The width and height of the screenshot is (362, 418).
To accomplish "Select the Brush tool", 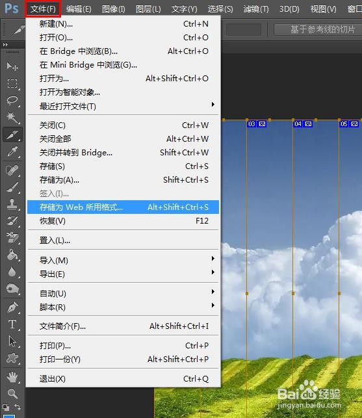I will pos(12,187).
